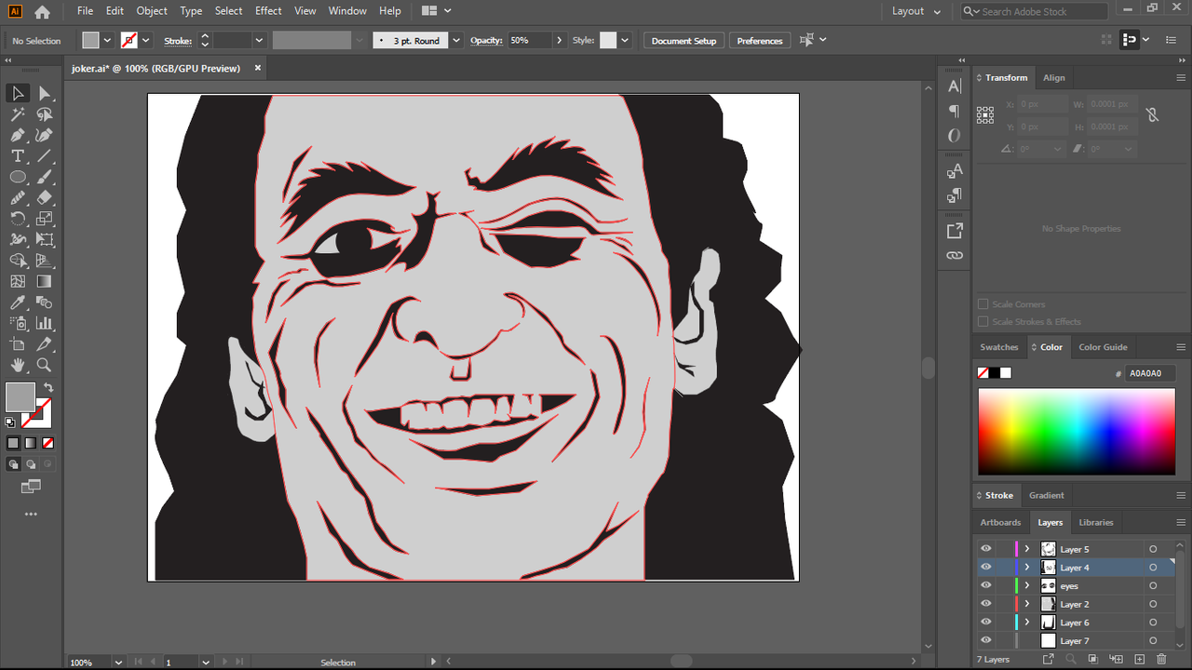
Task: Open the Effect menu
Action: point(268,11)
